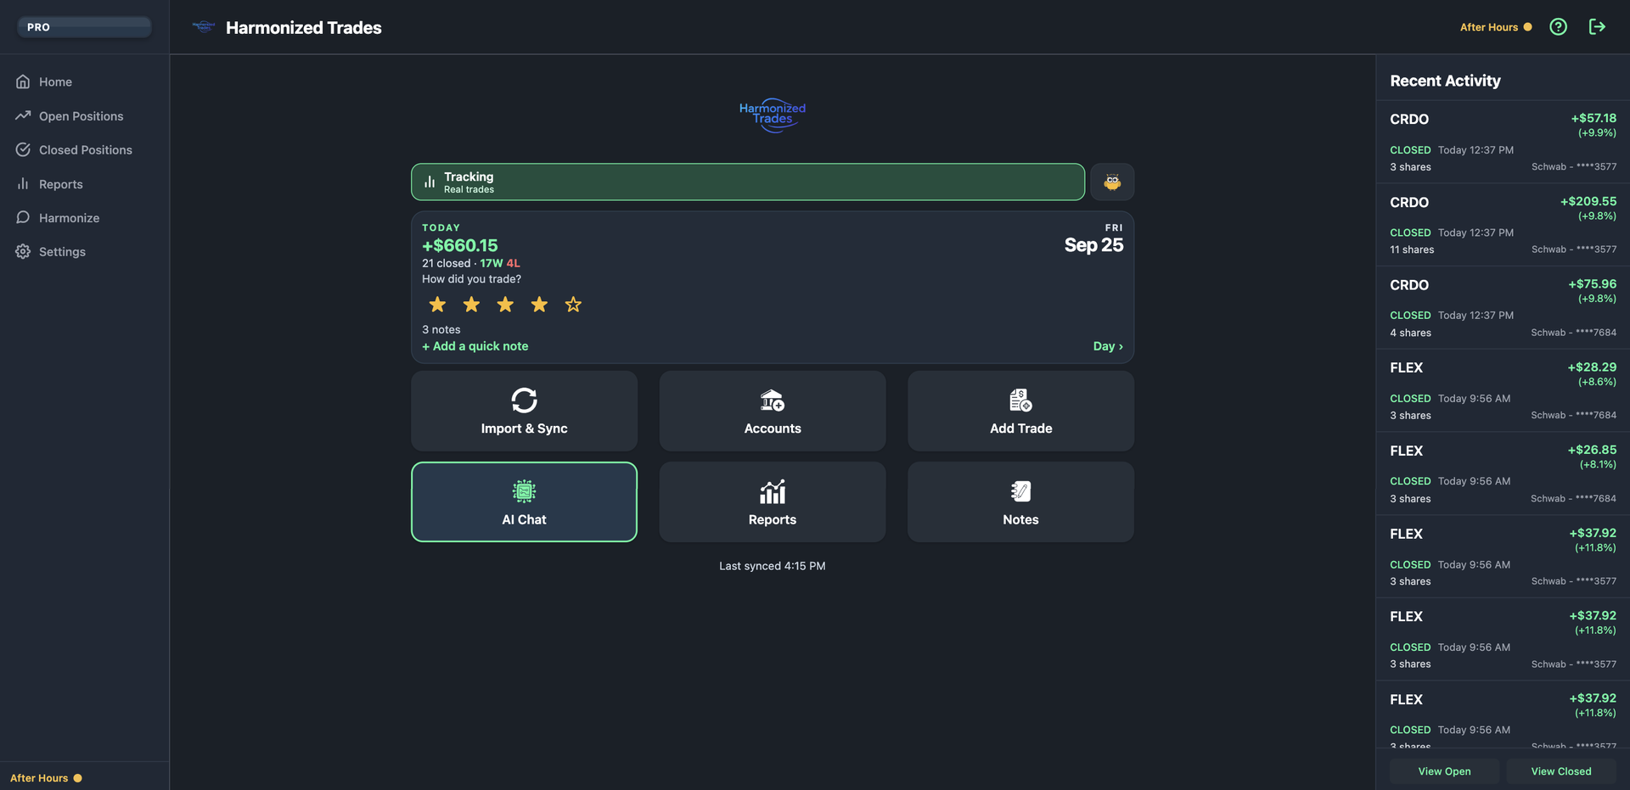Viewport: 1630px width, 790px height.
Task: Click the After Hours status in sidebar footer
Action: (x=46, y=777)
